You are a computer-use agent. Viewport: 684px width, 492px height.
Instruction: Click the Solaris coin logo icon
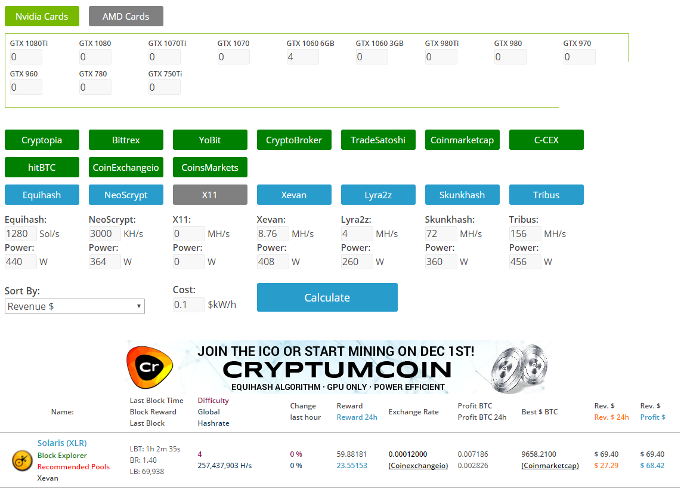pyautogui.click(x=22, y=460)
